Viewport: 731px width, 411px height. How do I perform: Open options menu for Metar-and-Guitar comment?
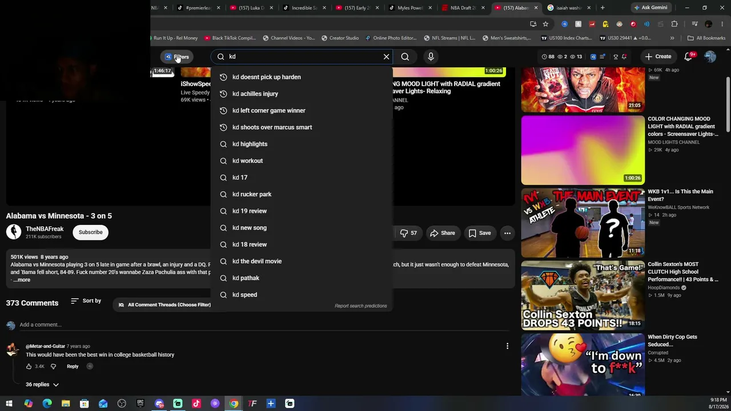pyautogui.click(x=507, y=346)
